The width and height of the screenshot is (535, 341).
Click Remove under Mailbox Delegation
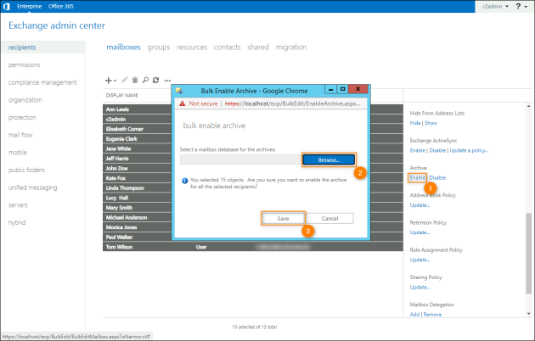pyautogui.click(x=432, y=315)
